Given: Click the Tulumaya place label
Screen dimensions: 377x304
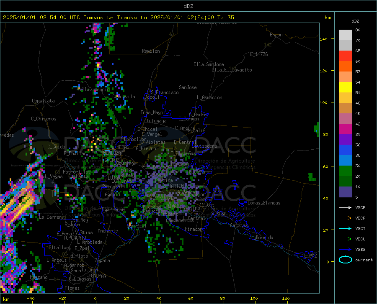Looking at the screenshot, I should (x=156, y=121).
